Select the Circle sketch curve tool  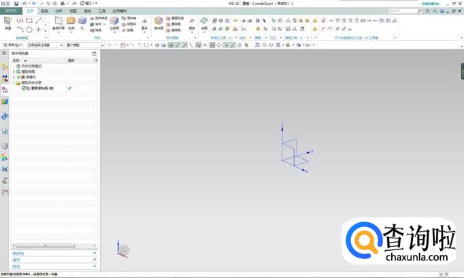tap(29, 30)
